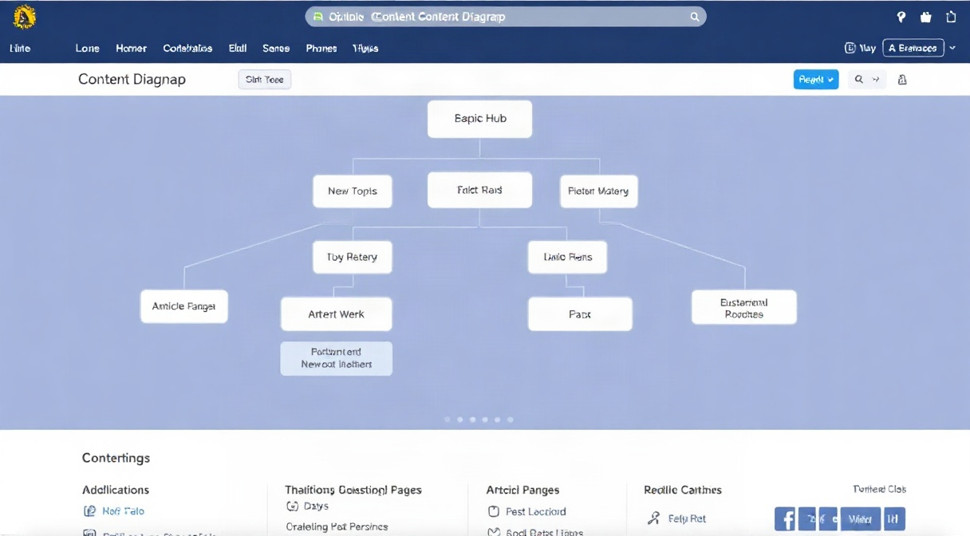Click the green icon in the search bar
This screenshot has height=536, width=970.
[x=318, y=17]
